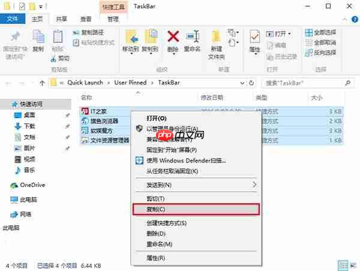This screenshot has height=271, width=360.
Task: Click the Paste (粘贴) ribbon icon
Action: point(58,37)
